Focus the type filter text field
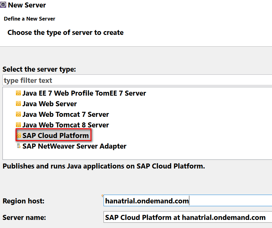Viewport: 272px width, 228px height. pyautogui.click(x=137, y=80)
